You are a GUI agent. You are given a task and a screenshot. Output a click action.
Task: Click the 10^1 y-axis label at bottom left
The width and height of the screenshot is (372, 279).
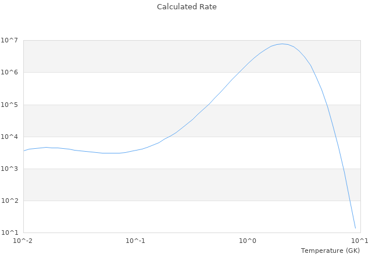[x=11, y=233]
